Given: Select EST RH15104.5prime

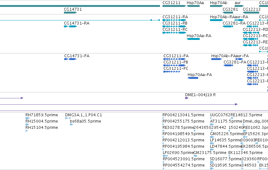Looking at the screenshot, I should [42, 128].
